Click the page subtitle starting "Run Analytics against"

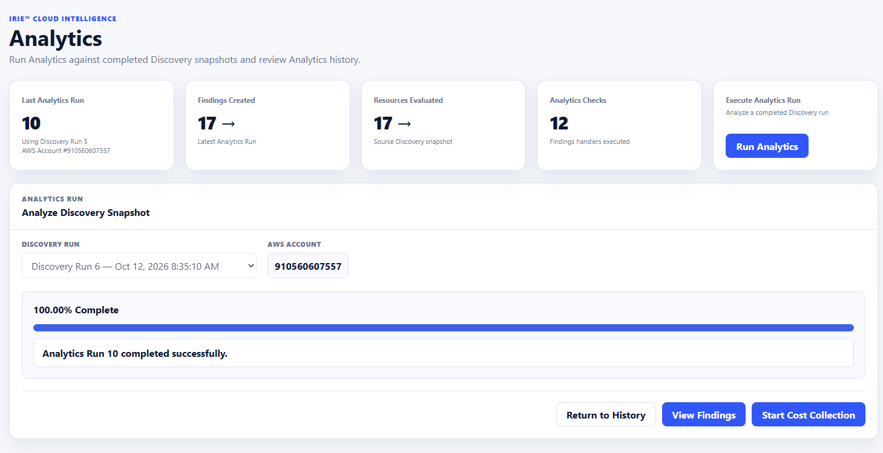tap(185, 60)
